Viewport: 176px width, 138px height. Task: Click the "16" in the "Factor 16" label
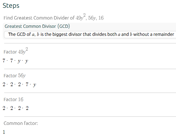[x=21, y=99]
